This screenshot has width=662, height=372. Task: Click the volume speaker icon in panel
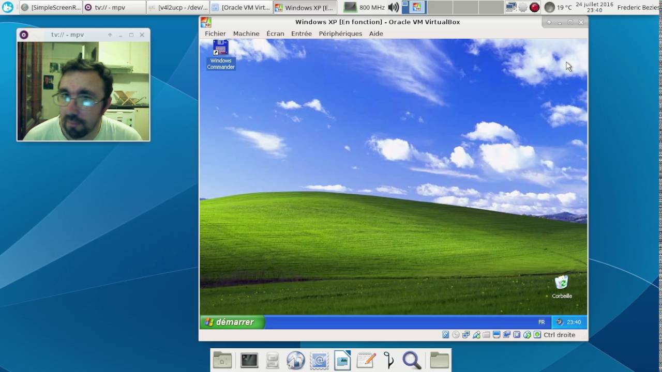click(394, 7)
